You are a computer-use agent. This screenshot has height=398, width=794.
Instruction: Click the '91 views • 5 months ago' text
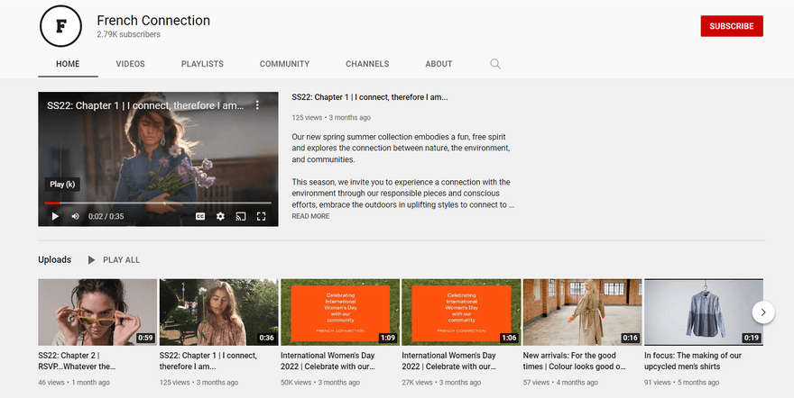click(681, 383)
